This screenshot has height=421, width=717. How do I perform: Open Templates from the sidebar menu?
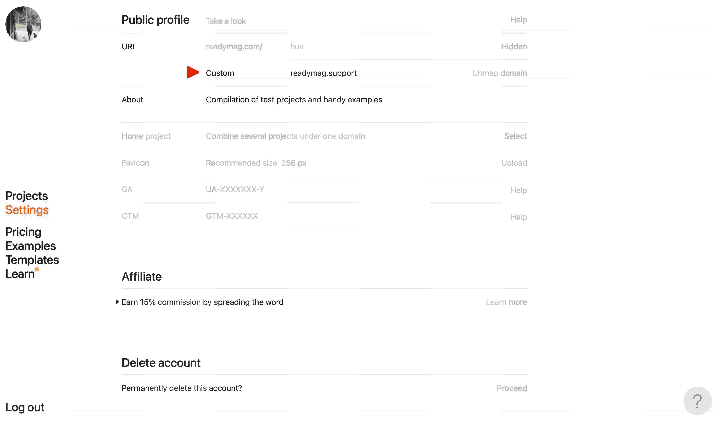point(32,260)
